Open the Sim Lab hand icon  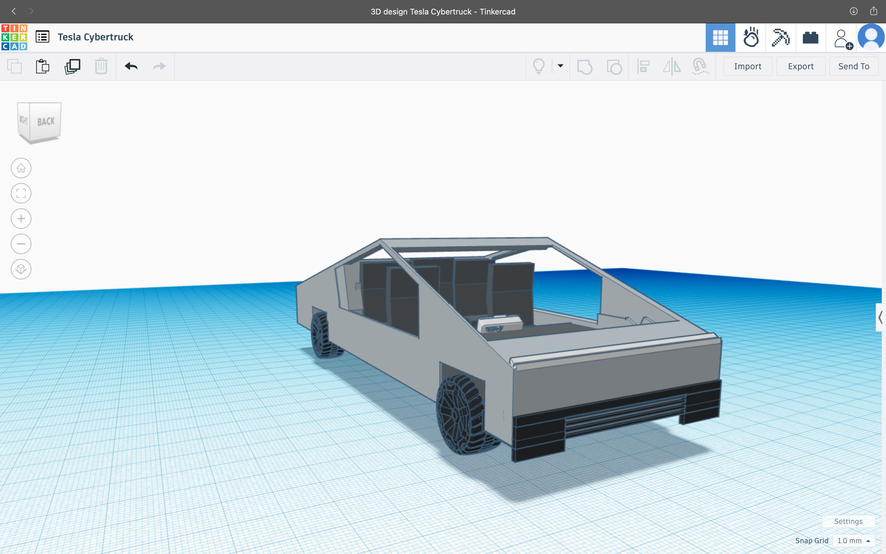(751, 37)
